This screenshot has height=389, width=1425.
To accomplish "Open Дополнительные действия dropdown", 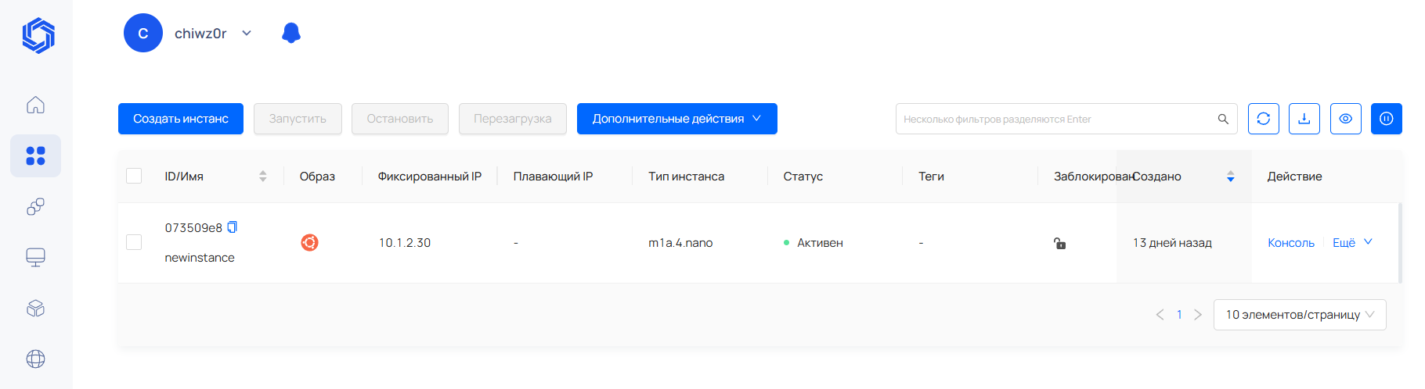I will [x=677, y=119].
